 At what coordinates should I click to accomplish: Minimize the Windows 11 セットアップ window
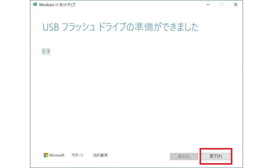click(x=208, y=5)
